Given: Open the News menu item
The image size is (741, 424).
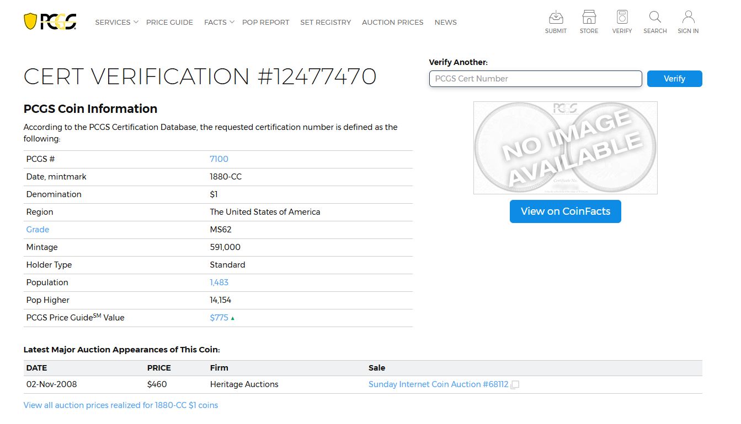Looking at the screenshot, I should [445, 23].
